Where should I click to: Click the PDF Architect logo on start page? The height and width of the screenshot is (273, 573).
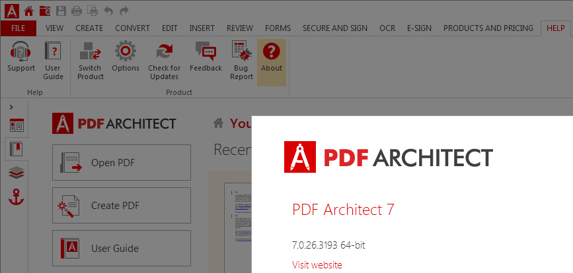(114, 123)
